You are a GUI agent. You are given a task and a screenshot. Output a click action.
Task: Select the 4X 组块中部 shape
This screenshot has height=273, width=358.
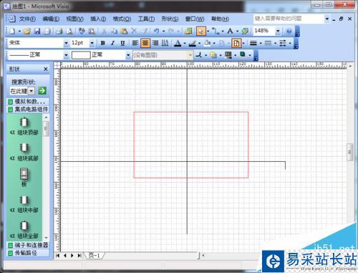pos(24,204)
